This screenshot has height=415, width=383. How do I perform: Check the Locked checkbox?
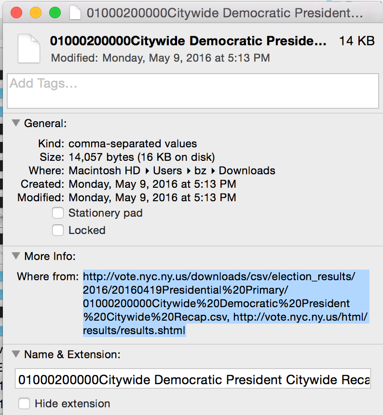(x=58, y=230)
